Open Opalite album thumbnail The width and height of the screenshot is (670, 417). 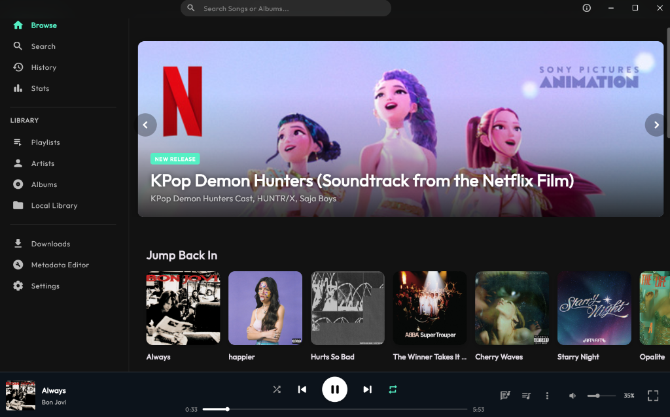(654, 308)
